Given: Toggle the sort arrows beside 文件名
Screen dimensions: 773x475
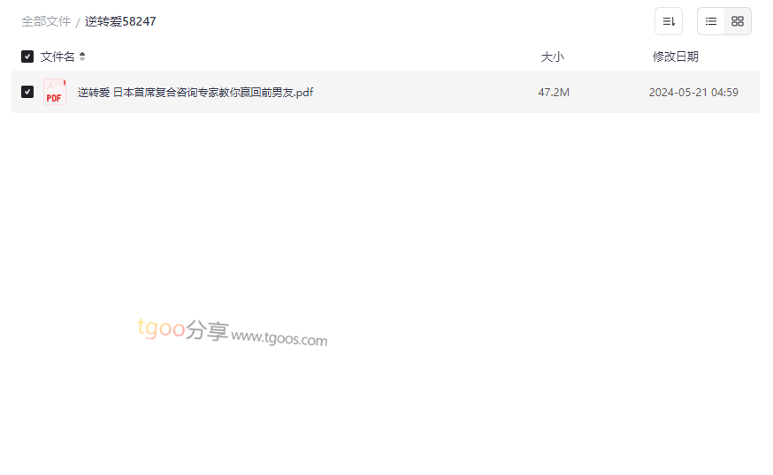Looking at the screenshot, I should 82,57.
